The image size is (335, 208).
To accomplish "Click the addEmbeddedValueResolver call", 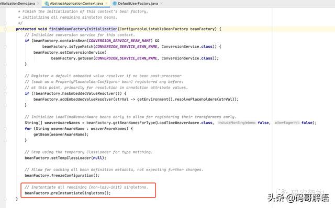I will (86, 100).
